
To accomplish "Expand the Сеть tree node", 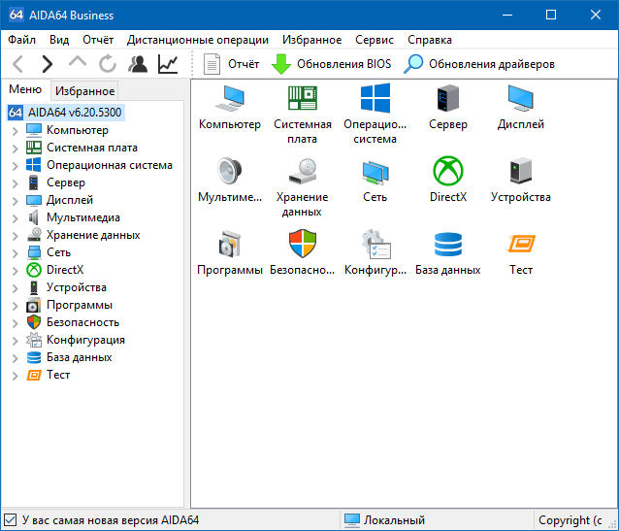I will [15, 252].
